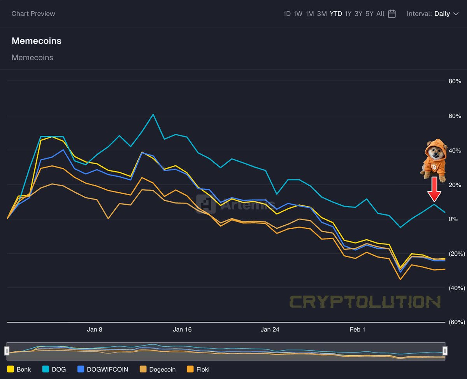This screenshot has height=379, width=467.
Task: Switch to the 3M range
Action: tap(322, 14)
